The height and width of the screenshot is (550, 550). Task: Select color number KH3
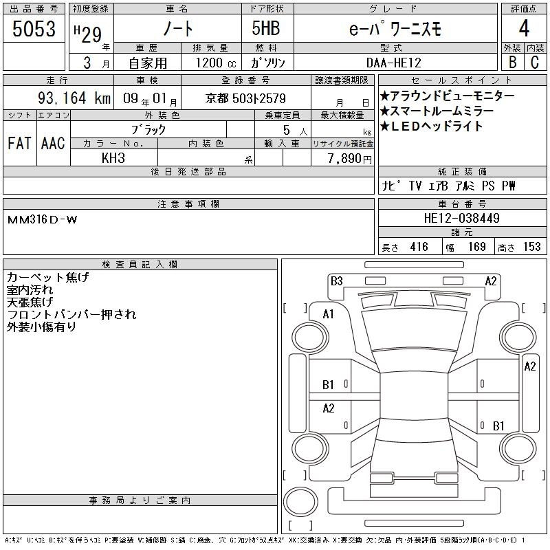113,158
